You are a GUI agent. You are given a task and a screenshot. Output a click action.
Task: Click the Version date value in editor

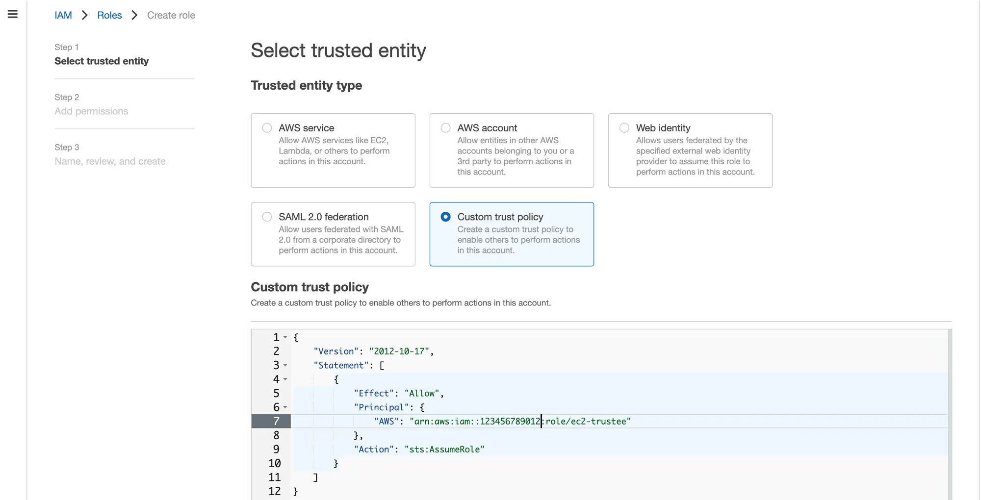click(x=399, y=351)
